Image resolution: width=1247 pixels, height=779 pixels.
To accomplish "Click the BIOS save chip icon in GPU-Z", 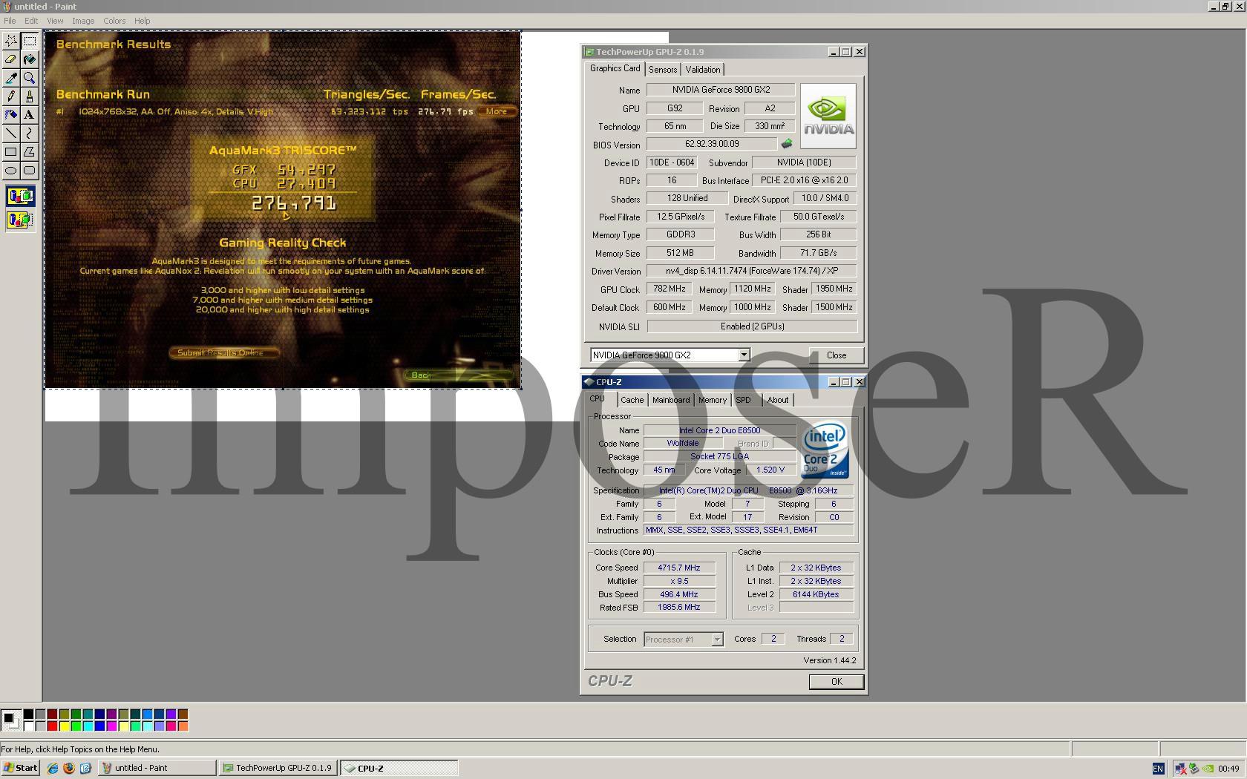I will click(787, 144).
